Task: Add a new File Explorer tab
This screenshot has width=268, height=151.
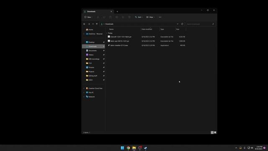Action: click(x=117, y=11)
